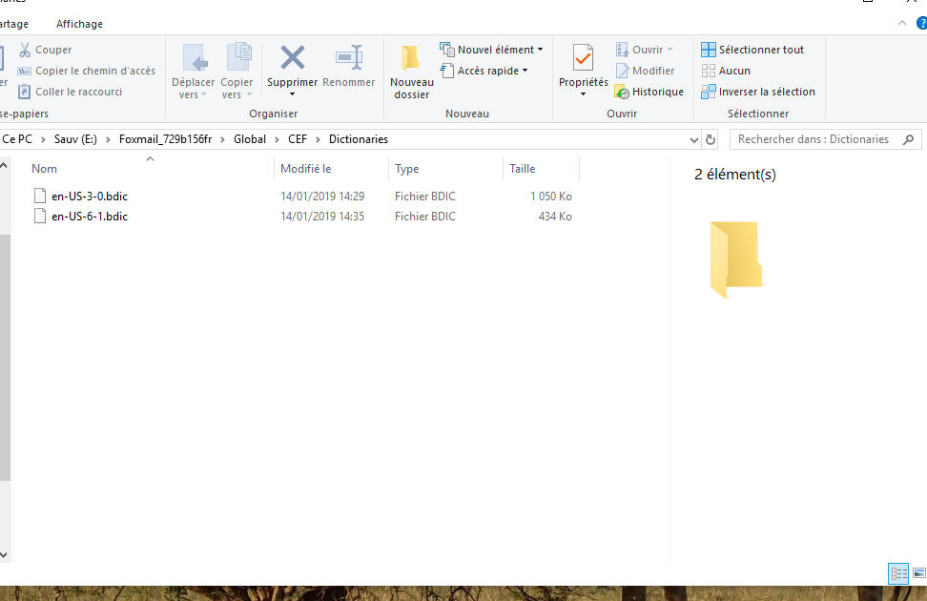The image size is (927, 601).
Task: Click Sélectionner tout in the ribbon
Action: (x=752, y=50)
